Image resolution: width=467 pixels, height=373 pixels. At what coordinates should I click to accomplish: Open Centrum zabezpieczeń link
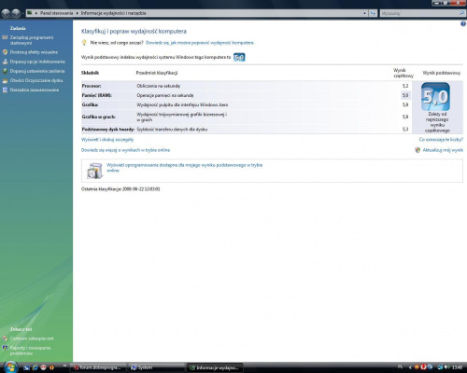point(32,338)
